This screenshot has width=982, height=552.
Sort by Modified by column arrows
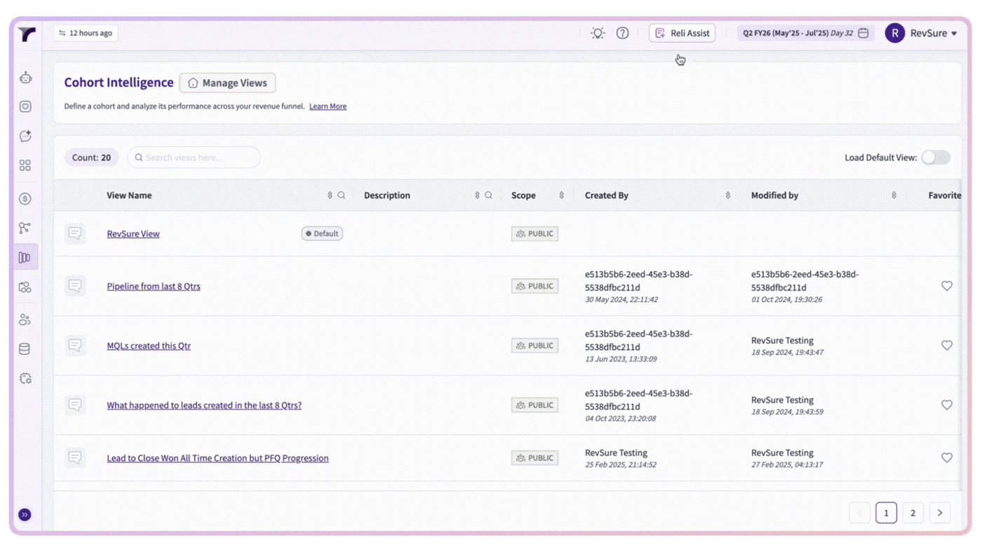894,195
